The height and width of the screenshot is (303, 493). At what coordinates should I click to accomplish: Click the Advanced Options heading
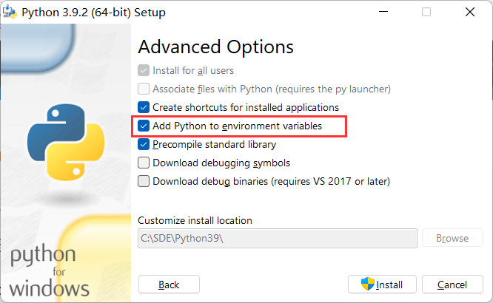[x=215, y=47]
